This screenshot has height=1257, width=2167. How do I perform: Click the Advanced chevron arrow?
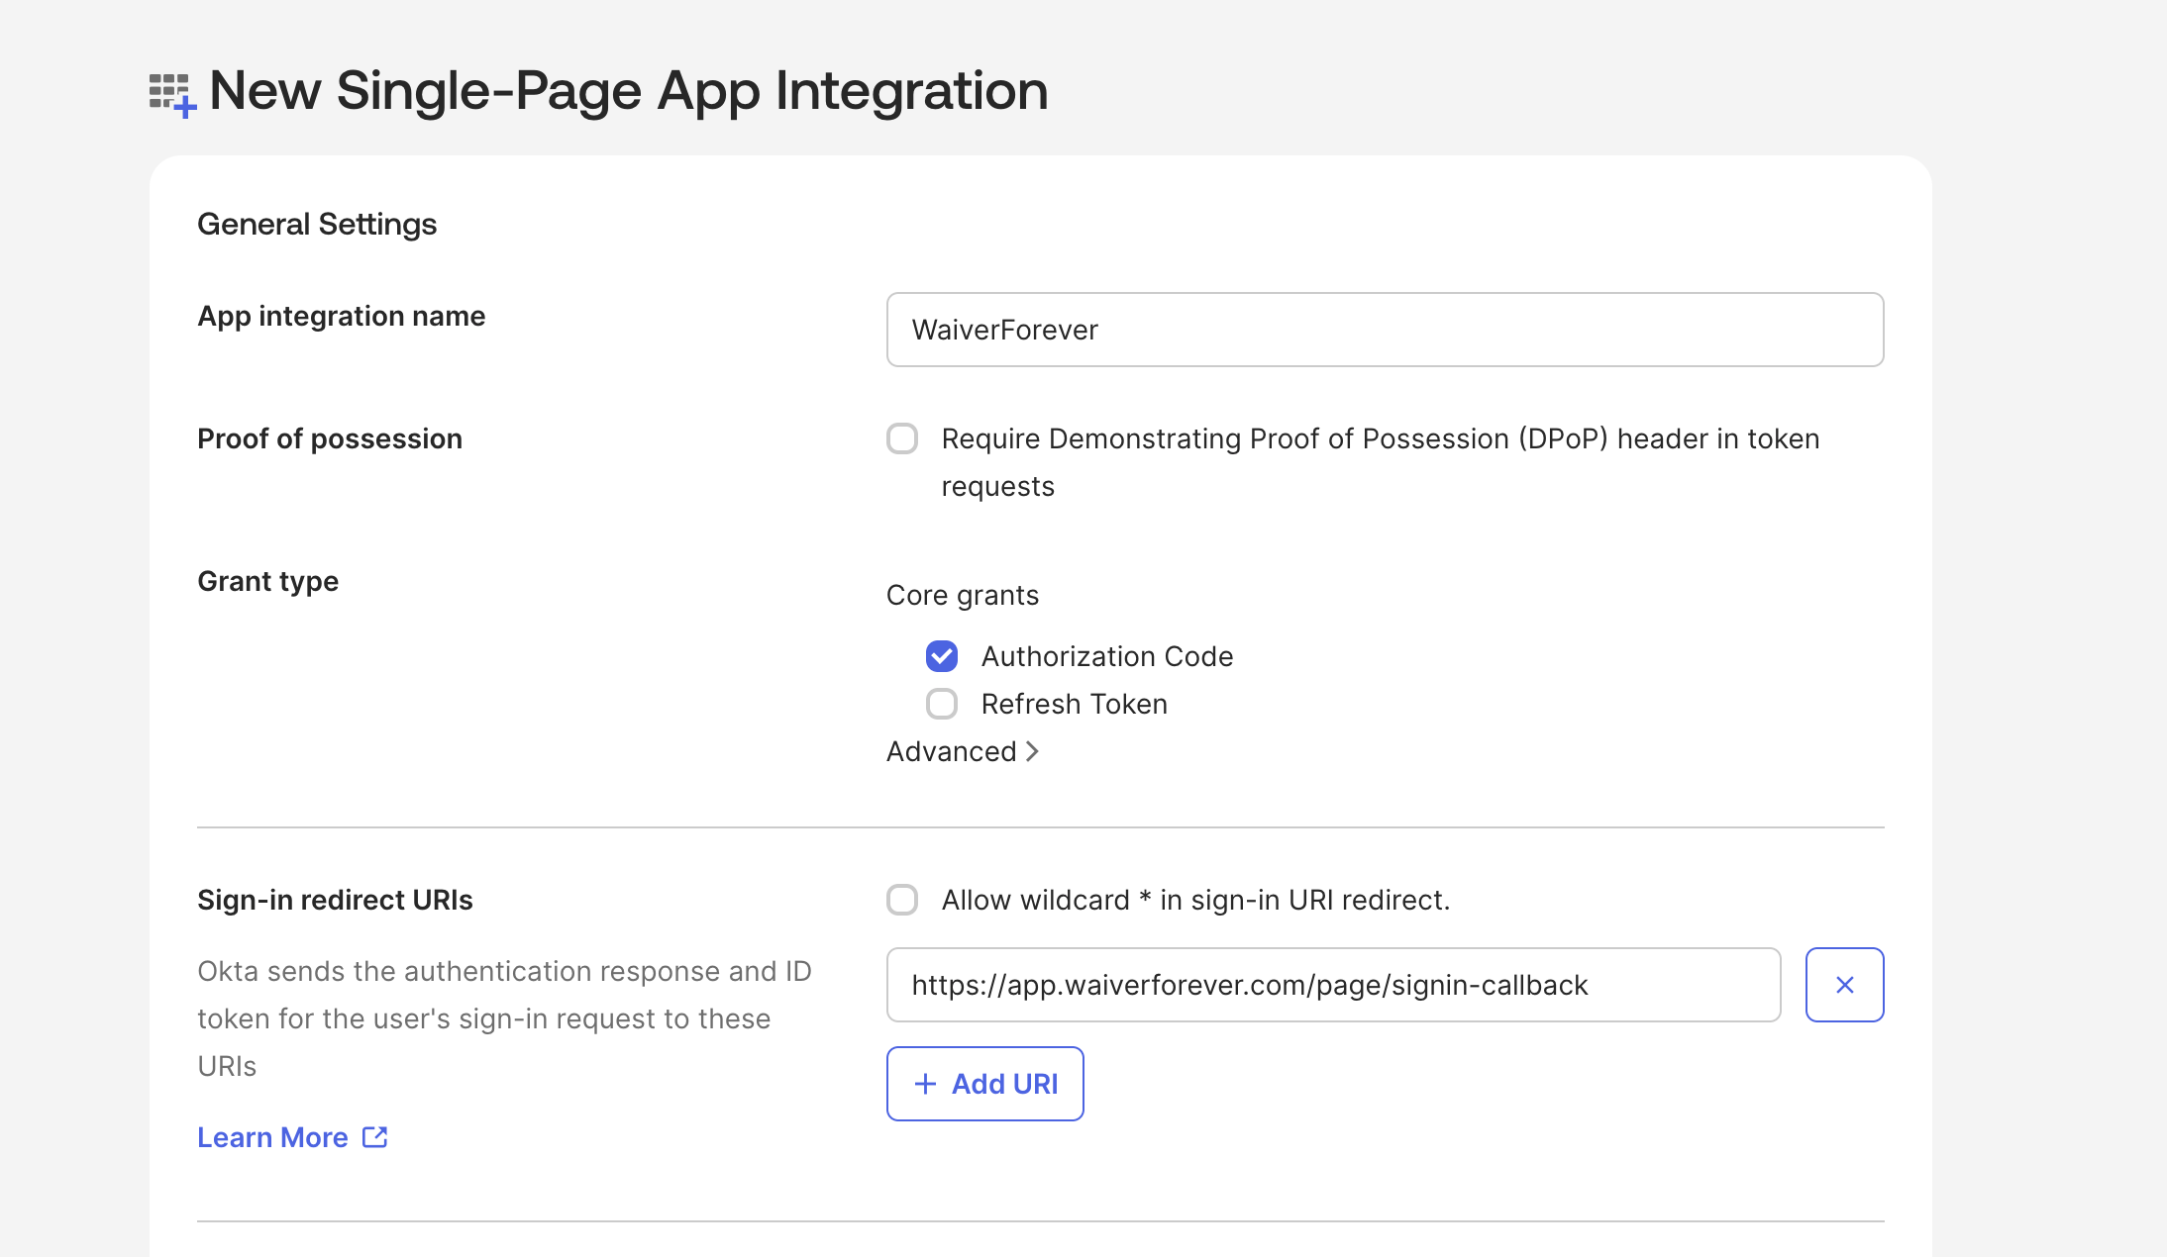pyautogui.click(x=1032, y=751)
